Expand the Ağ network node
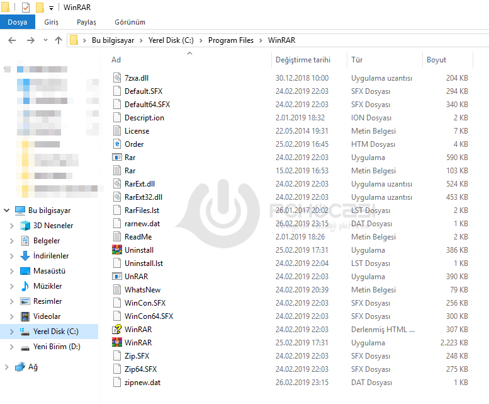The image size is (489, 404). coord(6,367)
